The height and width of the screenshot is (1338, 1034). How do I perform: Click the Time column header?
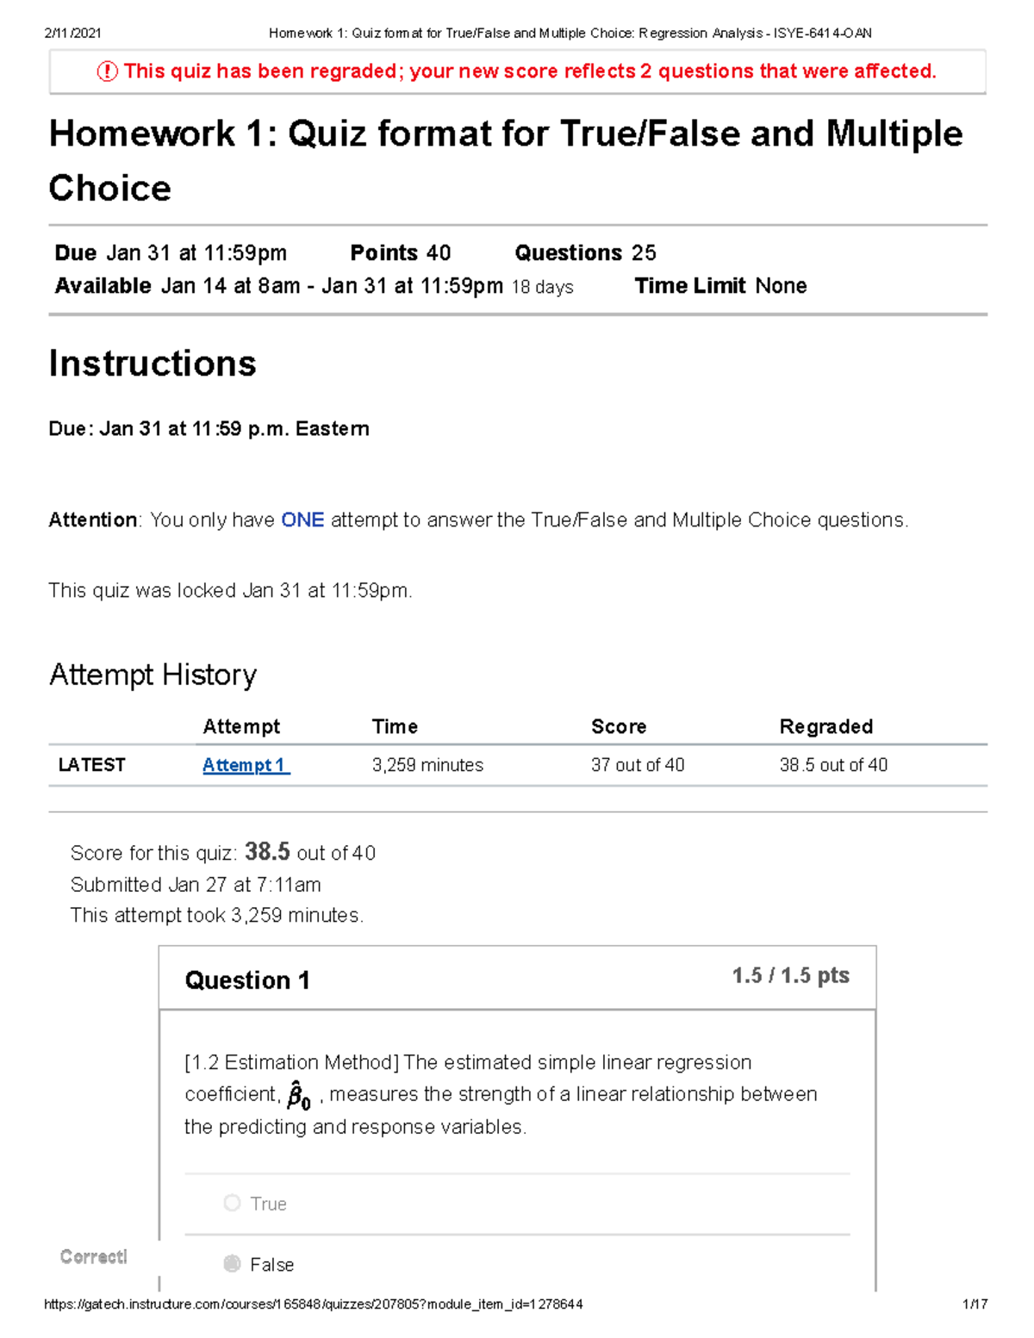(395, 726)
